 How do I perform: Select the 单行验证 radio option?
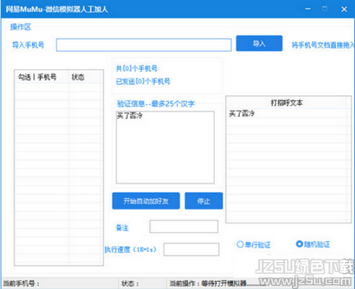pos(253,244)
